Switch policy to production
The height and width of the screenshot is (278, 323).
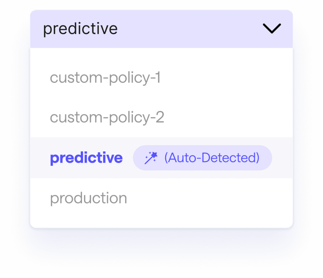tap(88, 198)
